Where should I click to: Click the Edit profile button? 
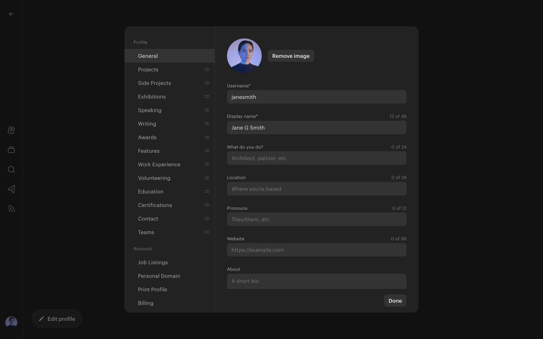(57, 319)
